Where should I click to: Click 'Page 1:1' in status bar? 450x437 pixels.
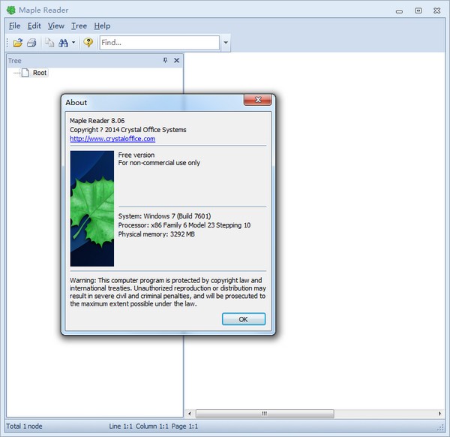184,426
